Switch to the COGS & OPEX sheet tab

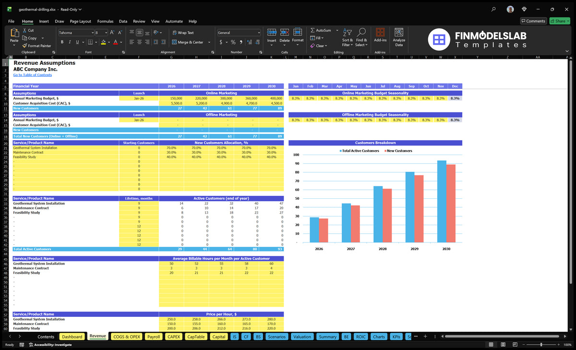point(126,337)
